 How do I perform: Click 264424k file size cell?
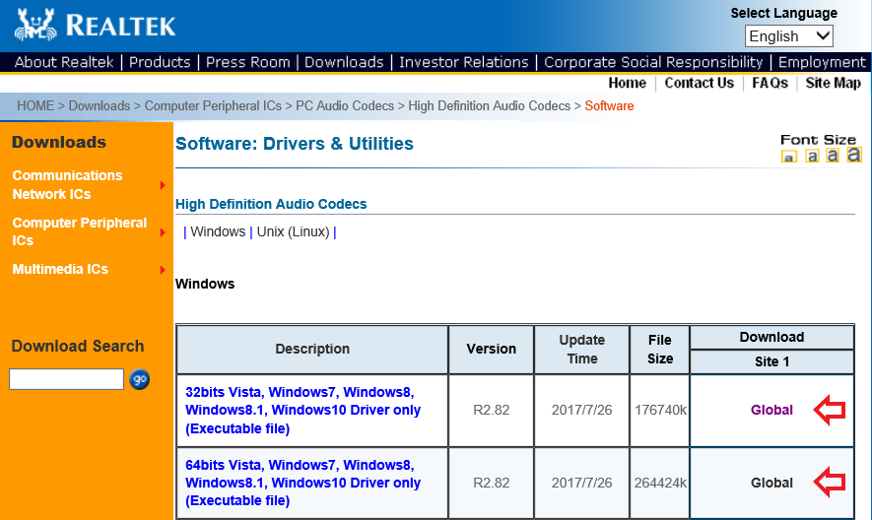(660, 483)
